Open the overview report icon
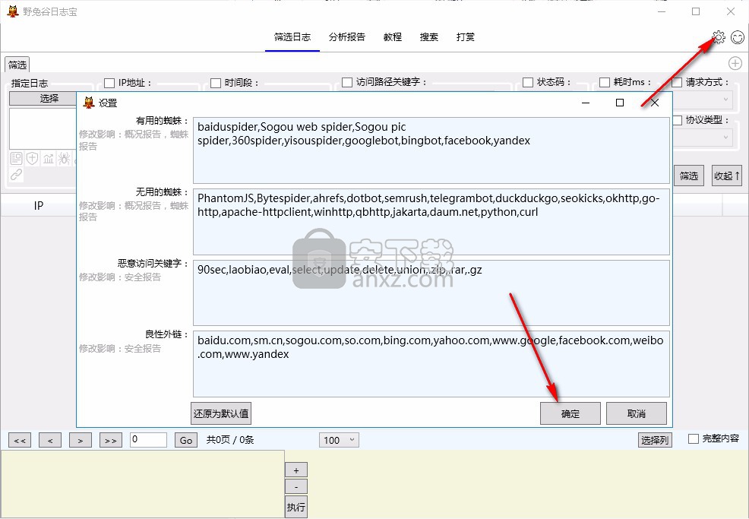 click(x=16, y=159)
